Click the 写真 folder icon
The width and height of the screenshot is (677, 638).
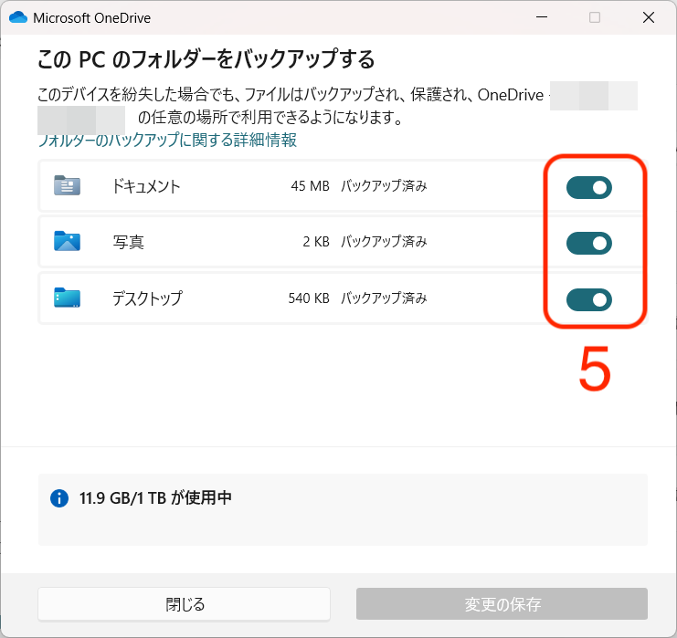(67, 241)
